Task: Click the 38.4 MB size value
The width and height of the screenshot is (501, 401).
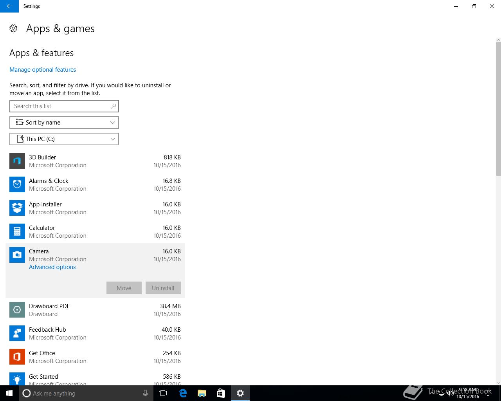Action: pos(170,306)
